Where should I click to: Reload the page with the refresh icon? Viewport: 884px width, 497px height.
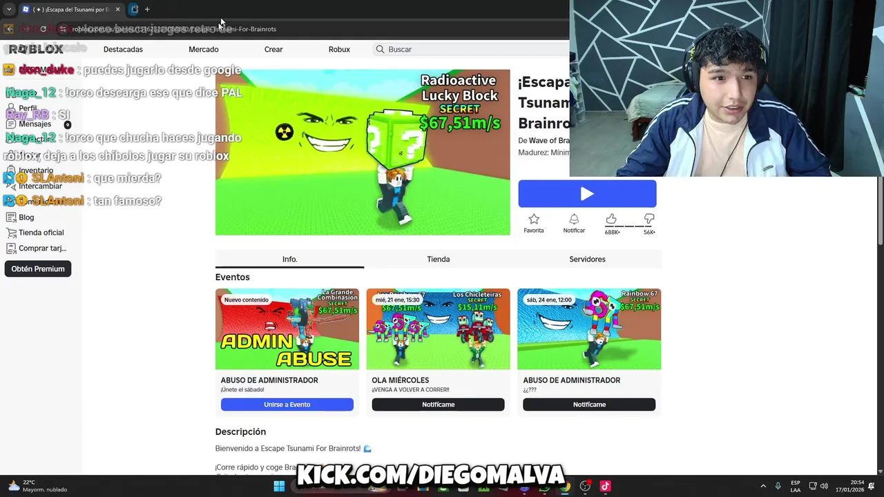pyautogui.click(x=43, y=29)
